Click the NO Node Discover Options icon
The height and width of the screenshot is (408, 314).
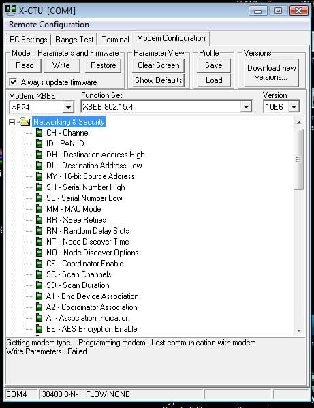point(39,253)
